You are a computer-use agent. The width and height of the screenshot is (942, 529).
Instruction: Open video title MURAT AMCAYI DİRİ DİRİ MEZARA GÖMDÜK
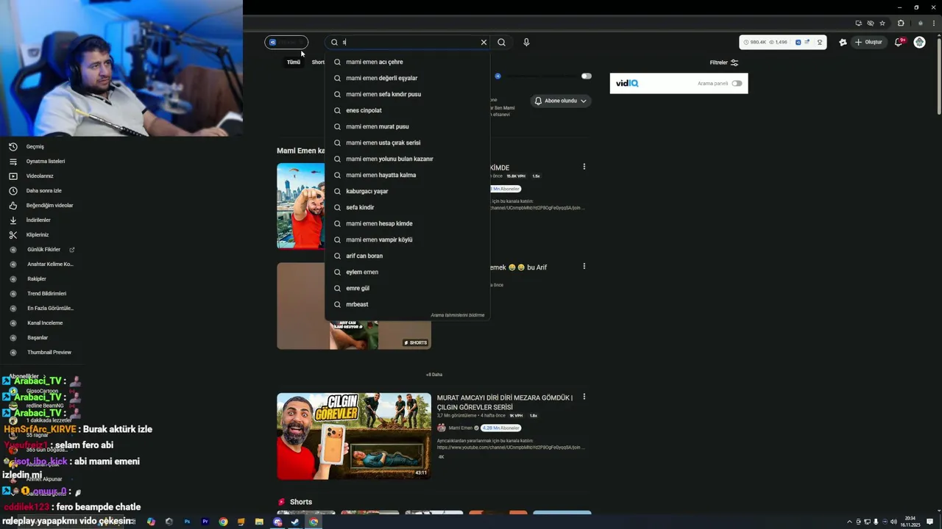505,403
